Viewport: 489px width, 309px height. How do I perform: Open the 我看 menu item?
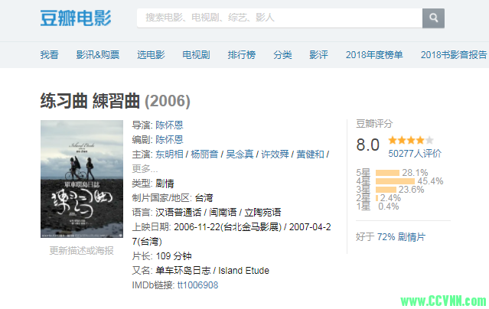(49, 55)
